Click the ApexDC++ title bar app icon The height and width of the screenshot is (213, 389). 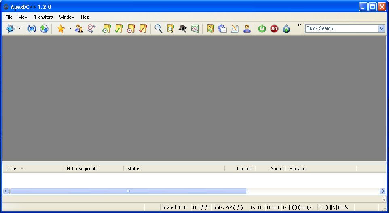(x=6, y=7)
